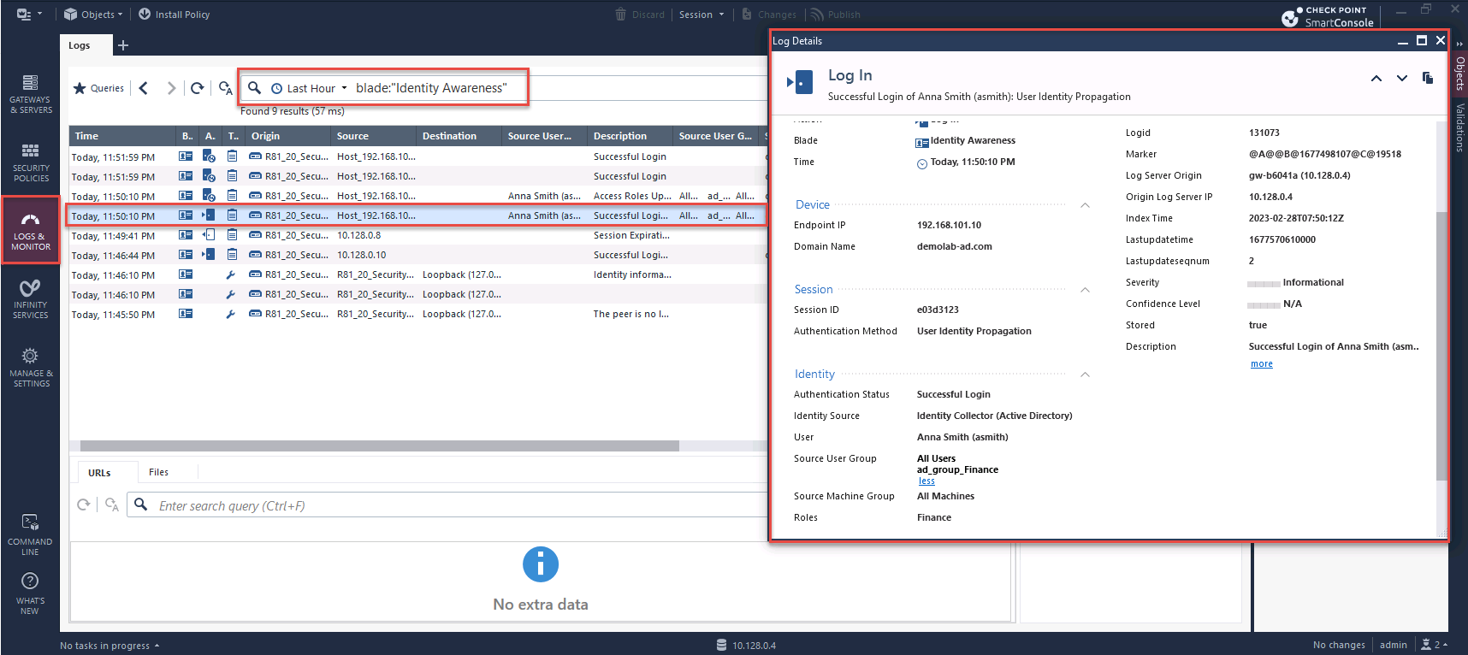1468x655 pixels.
Task: Go forward to next query
Action: [x=171, y=88]
